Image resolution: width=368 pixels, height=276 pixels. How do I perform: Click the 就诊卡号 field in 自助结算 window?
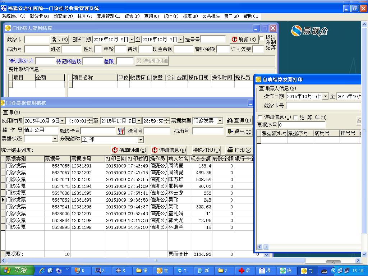point(323,106)
